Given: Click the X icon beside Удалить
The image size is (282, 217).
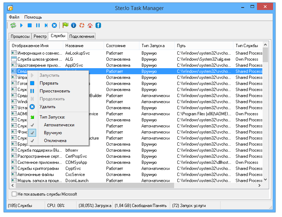Looking at the screenshot, I should click(x=32, y=107).
